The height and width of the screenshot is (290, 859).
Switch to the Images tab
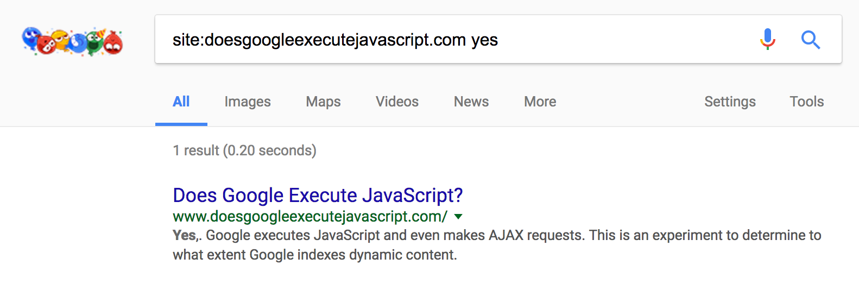point(248,102)
